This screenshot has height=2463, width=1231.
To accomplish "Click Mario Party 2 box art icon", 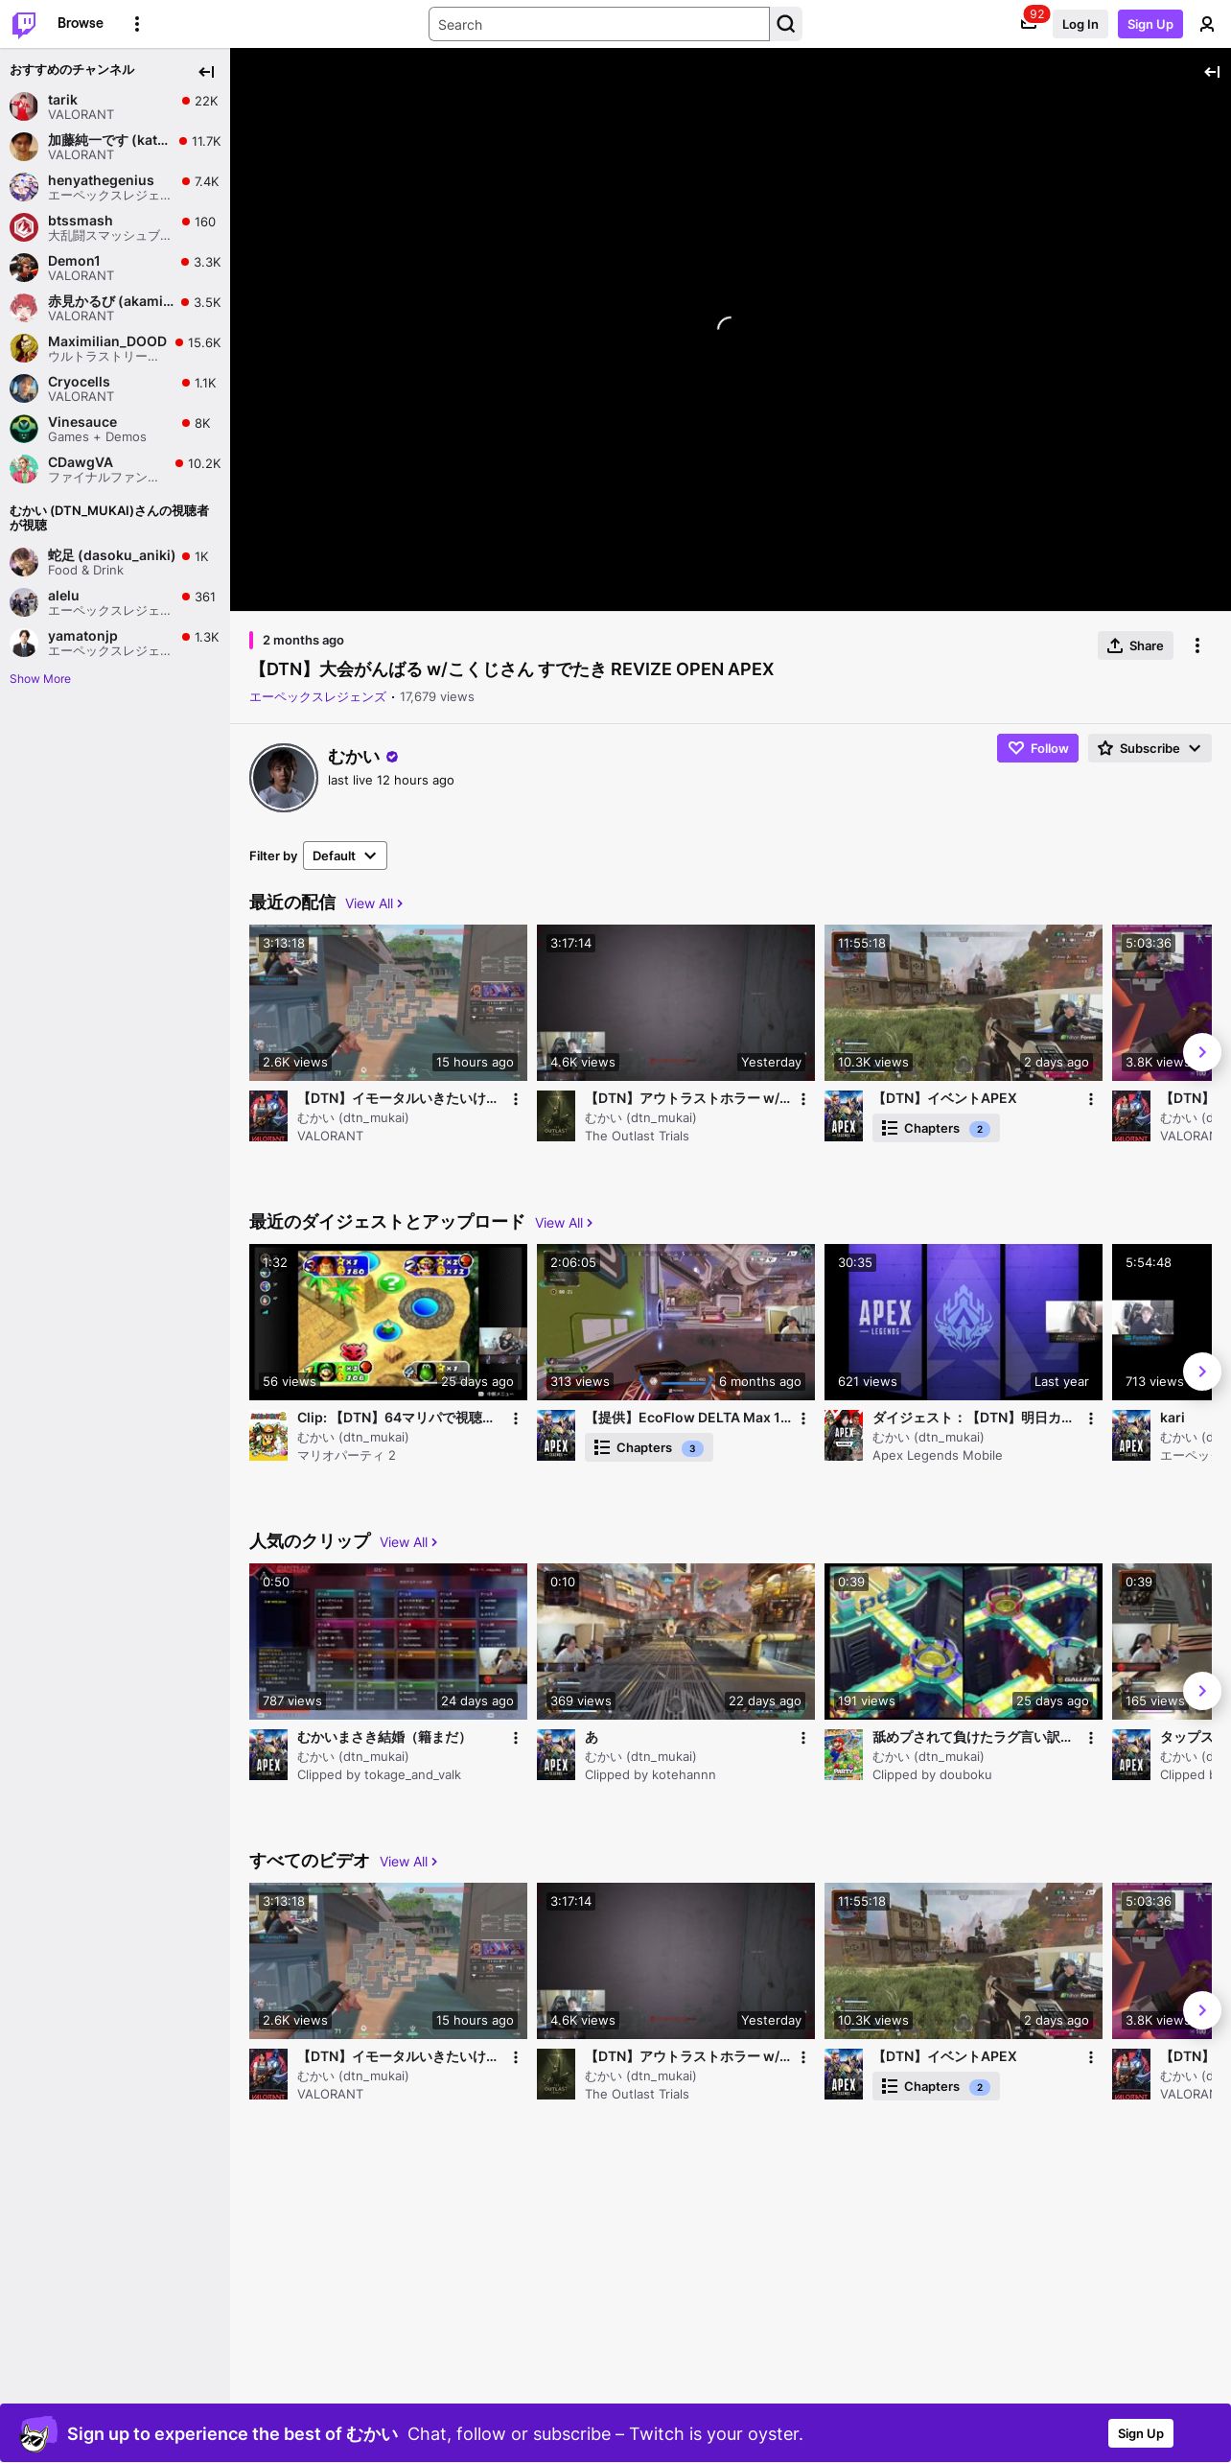I will [x=268, y=1435].
